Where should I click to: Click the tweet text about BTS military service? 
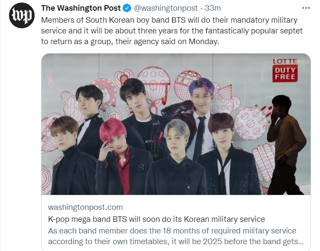pos(172,31)
